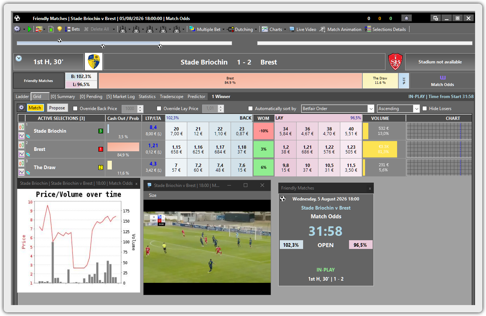Click the yellow Match button

click(x=35, y=108)
